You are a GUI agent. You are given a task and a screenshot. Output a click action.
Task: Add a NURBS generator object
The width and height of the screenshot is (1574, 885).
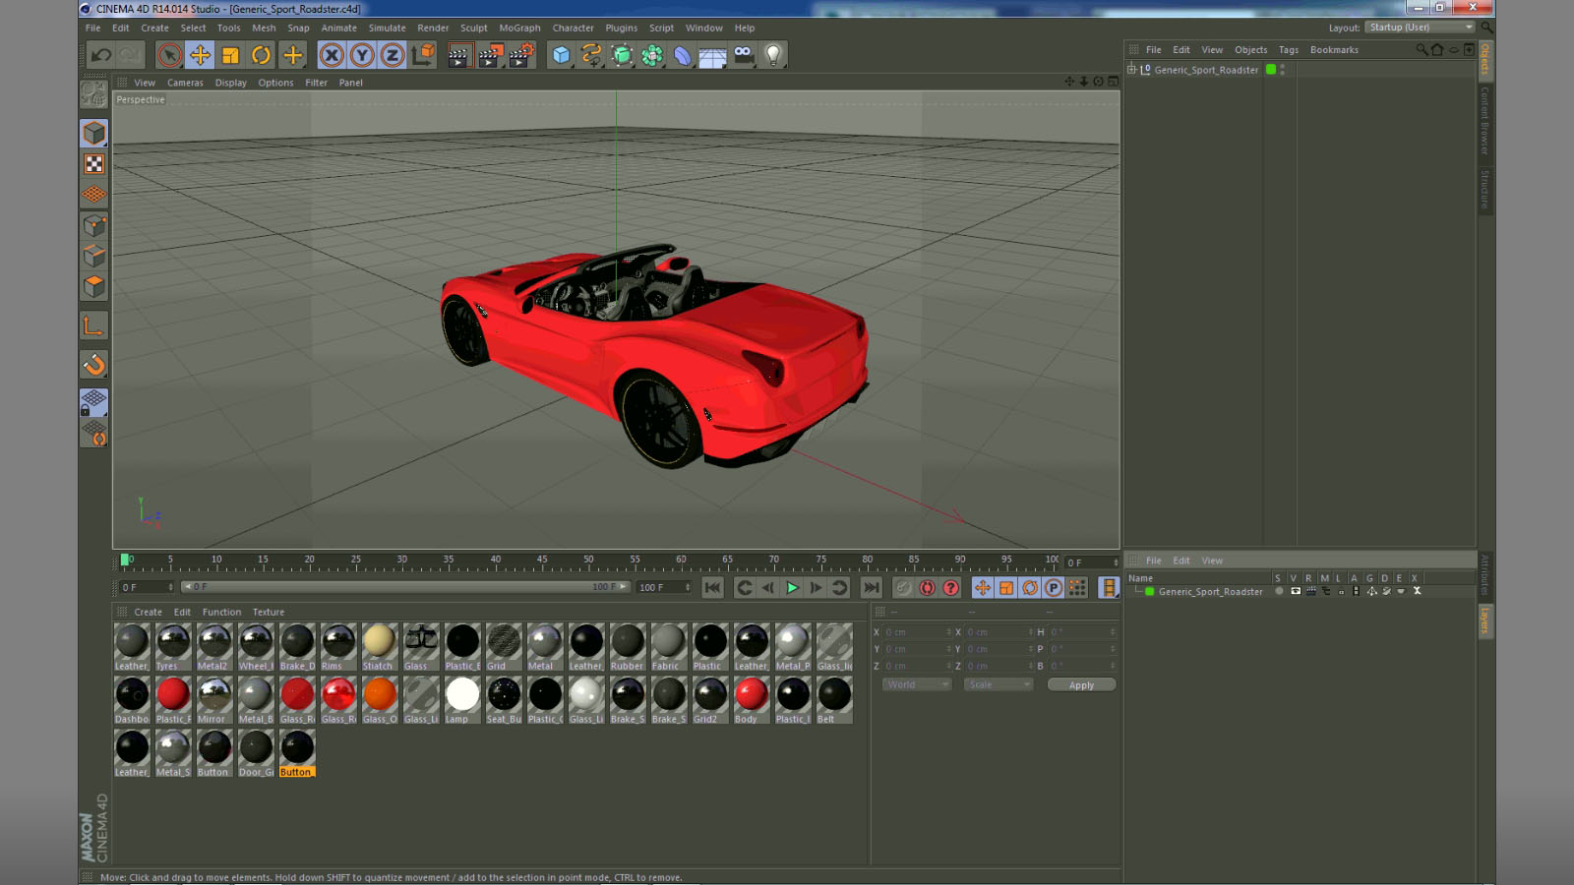click(622, 55)
